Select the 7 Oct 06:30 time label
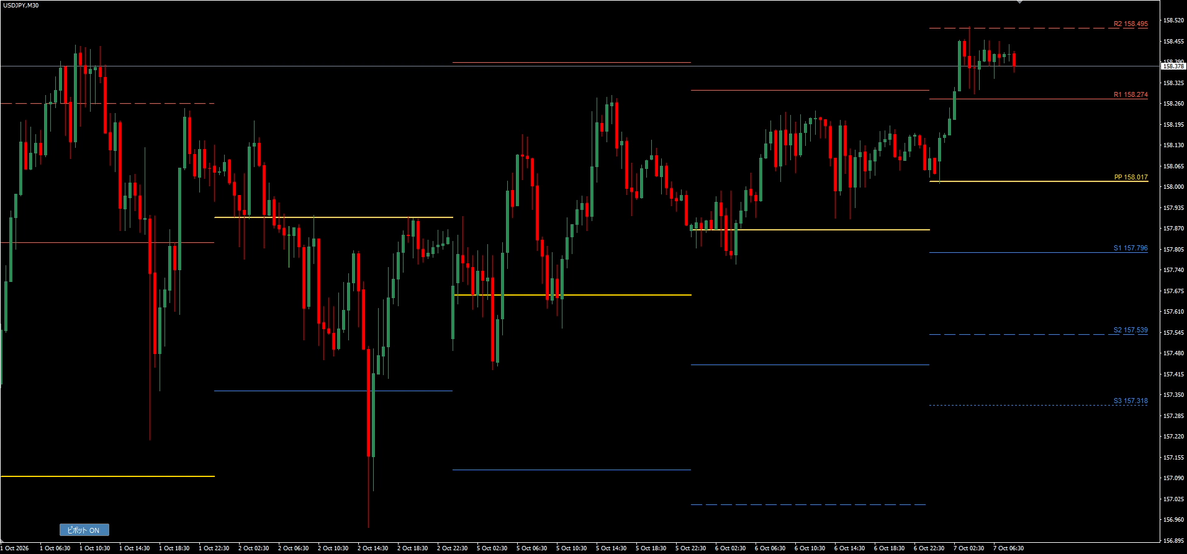This screenshot has width=1187, height=554. tap(1008, 548)
